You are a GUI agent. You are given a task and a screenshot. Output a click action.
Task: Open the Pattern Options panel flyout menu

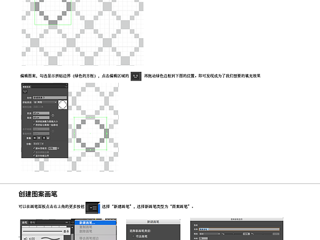66,87
